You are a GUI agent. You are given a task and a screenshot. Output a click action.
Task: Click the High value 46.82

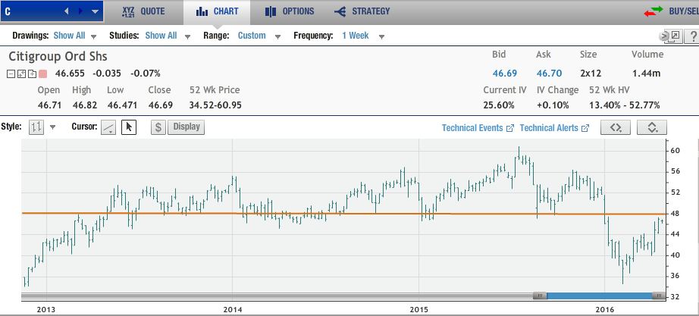pos(85,105)
